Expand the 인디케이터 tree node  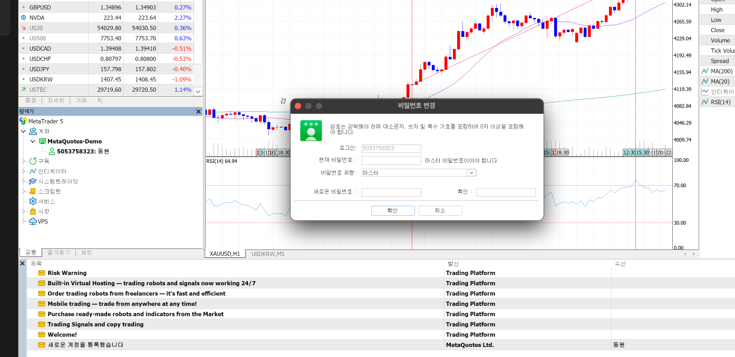point(23,171)
